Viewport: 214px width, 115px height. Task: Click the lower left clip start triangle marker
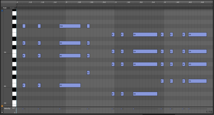coord(17,6)
